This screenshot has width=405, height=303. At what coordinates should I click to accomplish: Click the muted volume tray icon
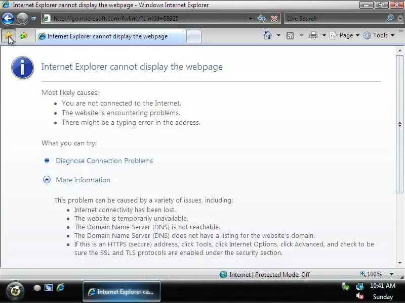tap(360, 296)
